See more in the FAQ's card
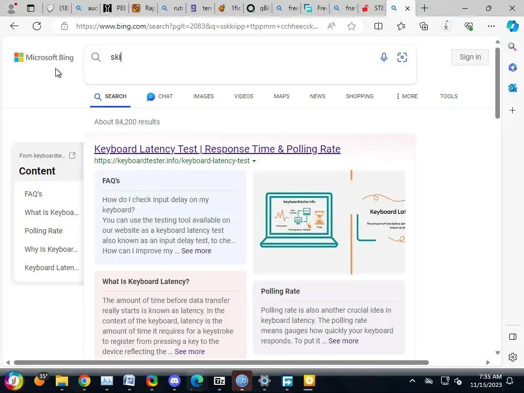The width and height of the screenshot is (524, 393). tap(196, 251)
